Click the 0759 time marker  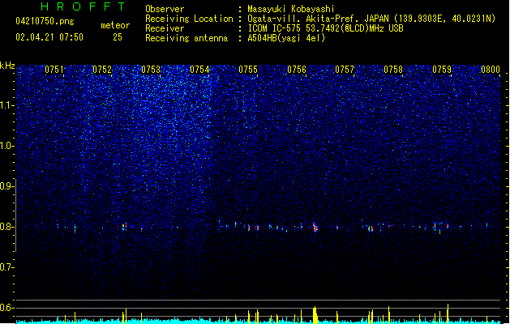(x=442, y=70)
